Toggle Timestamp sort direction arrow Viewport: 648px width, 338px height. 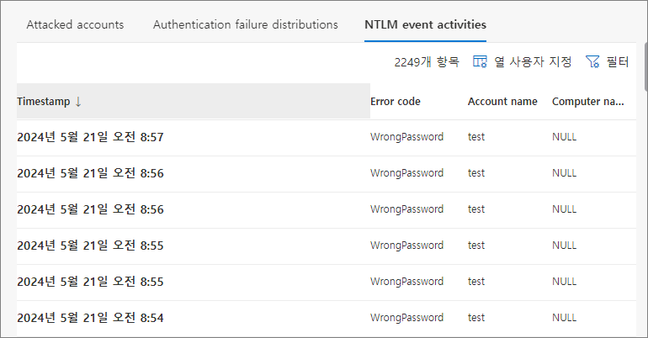click(78, 102)
